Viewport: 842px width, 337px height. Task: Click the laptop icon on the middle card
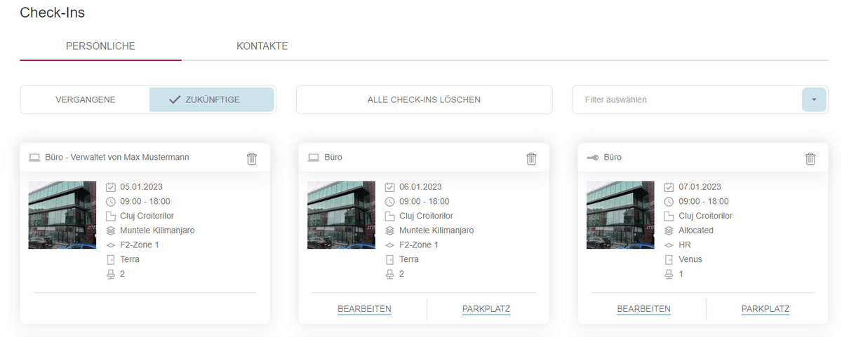coord(314,158)
